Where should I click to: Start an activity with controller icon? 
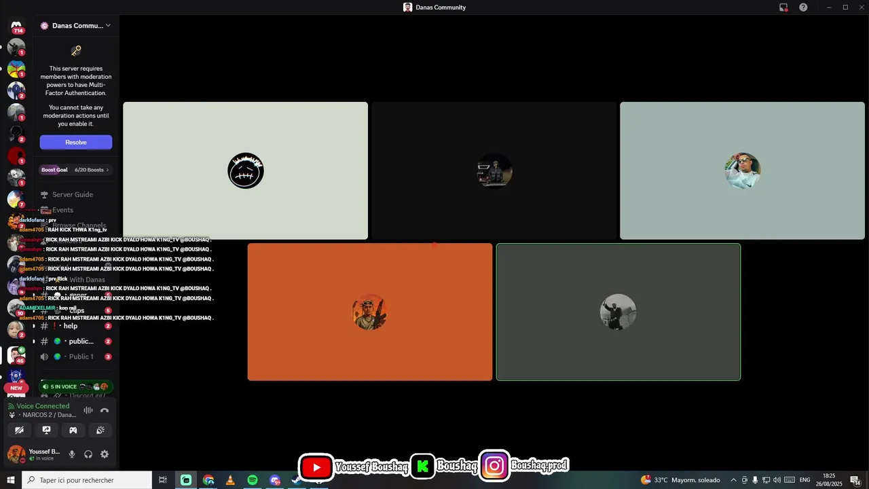[x=73, y=430]
